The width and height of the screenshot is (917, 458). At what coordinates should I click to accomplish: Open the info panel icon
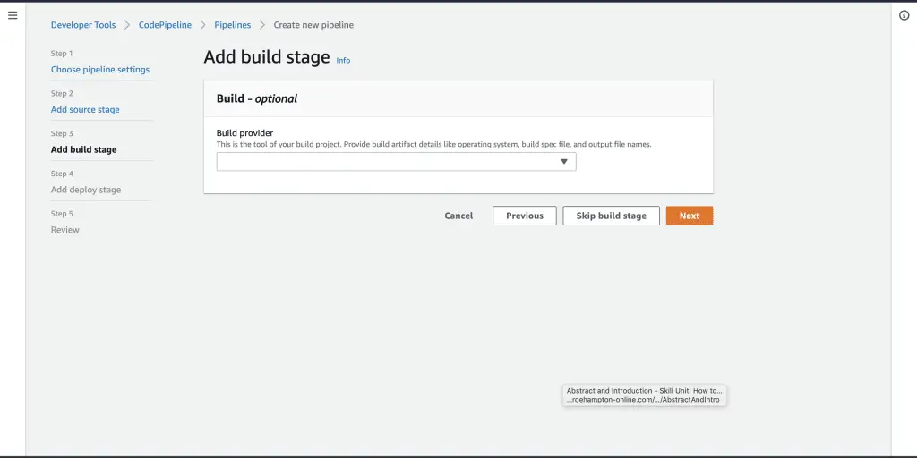point(904,16)
